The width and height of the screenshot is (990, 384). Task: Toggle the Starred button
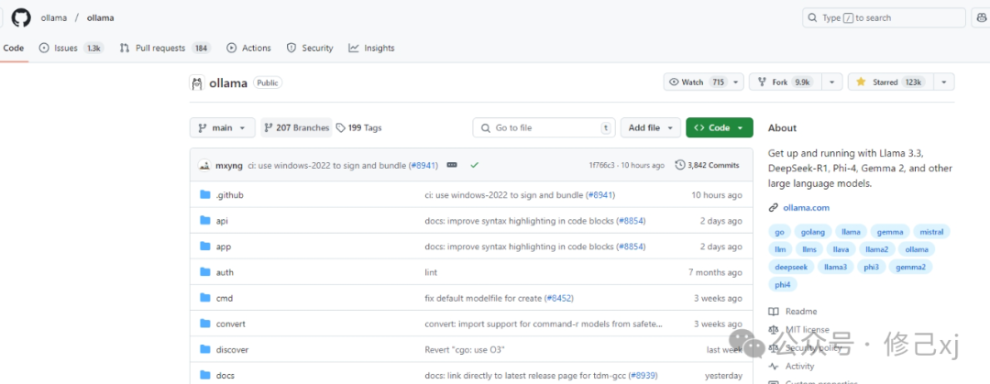pyautogui.click(x=890, y=82)
